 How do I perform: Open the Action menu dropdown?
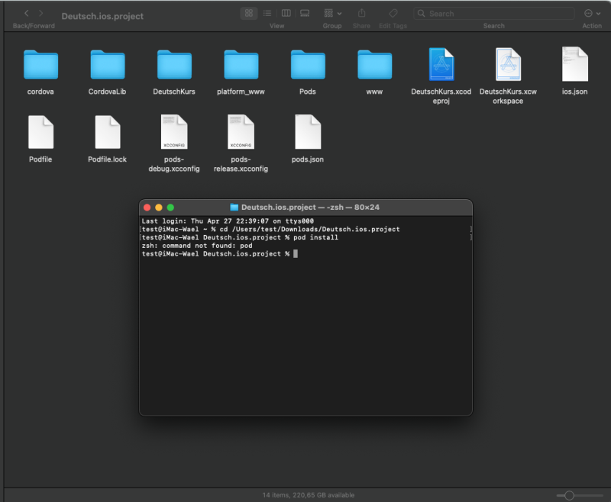(592, 13)
